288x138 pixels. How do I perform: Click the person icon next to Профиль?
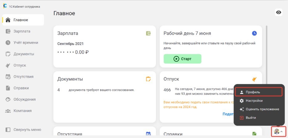[242, 92]
